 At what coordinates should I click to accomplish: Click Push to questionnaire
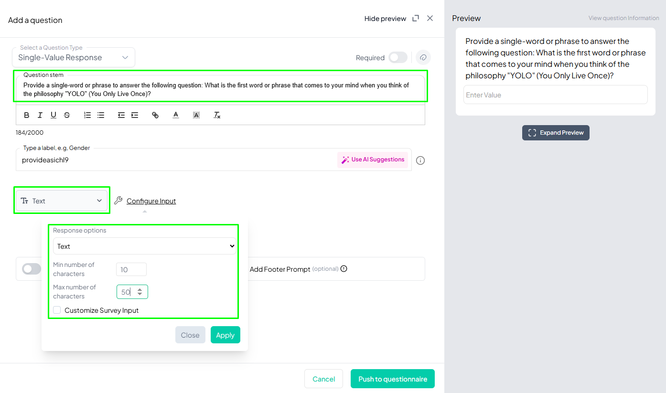[x=393, y=379]
